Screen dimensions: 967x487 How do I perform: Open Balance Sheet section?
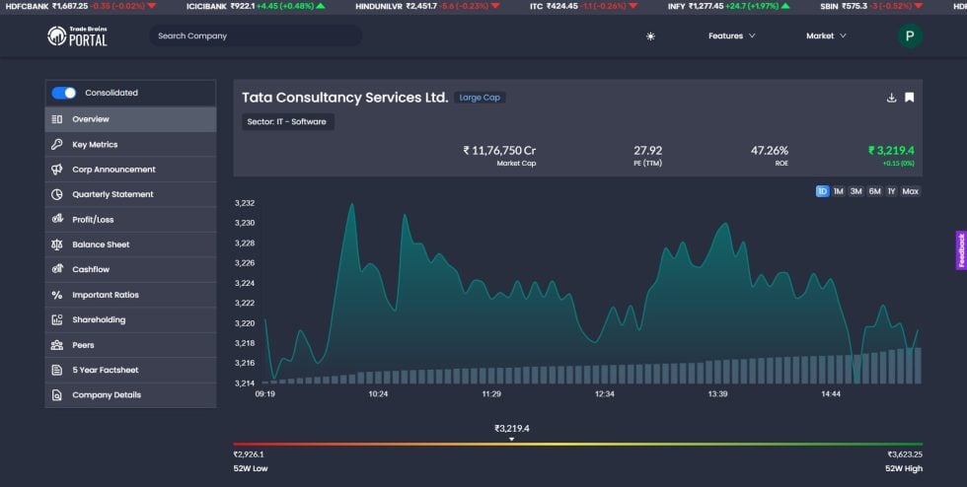click(x=130, y=244)
